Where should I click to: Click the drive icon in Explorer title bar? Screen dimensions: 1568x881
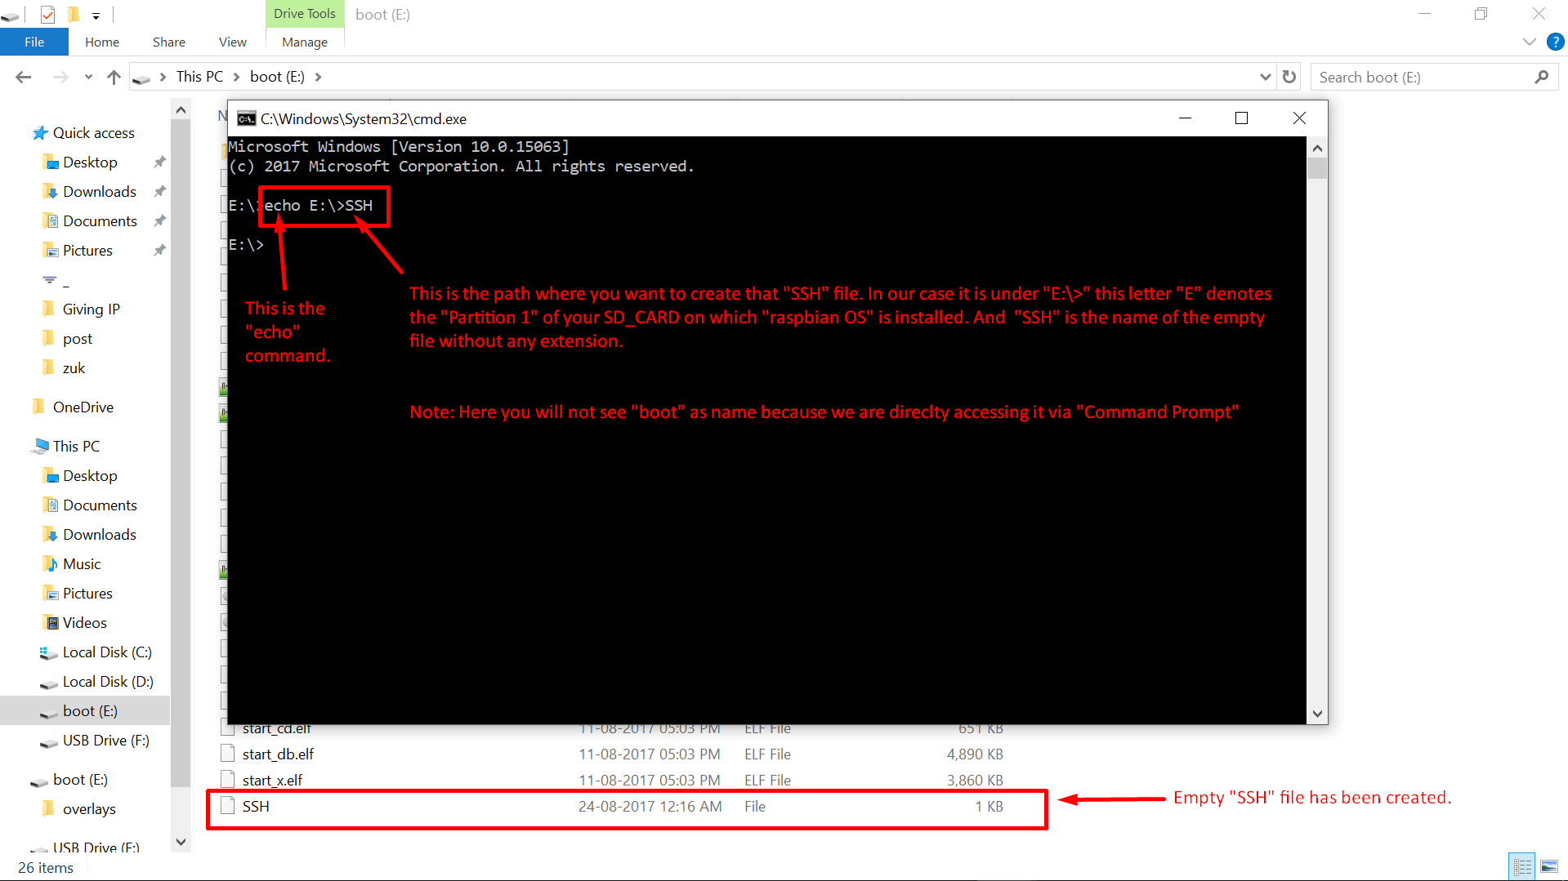[x=10, y=15]
